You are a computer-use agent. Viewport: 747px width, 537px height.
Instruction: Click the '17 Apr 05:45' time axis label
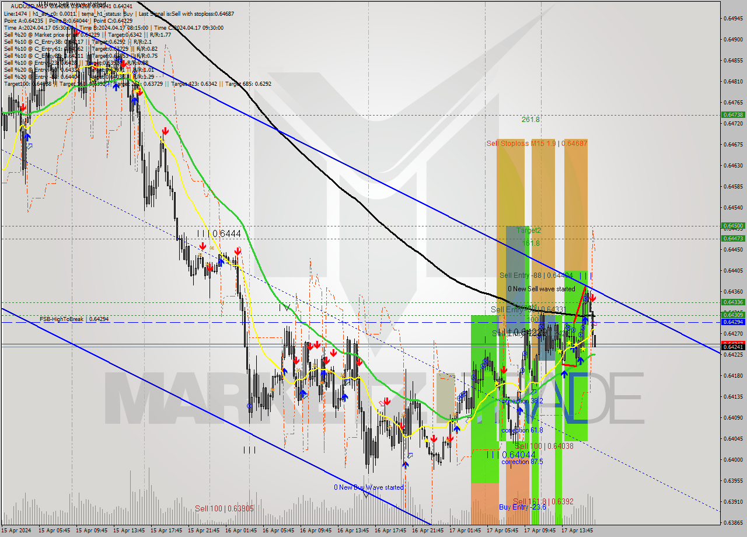(502, 531)
